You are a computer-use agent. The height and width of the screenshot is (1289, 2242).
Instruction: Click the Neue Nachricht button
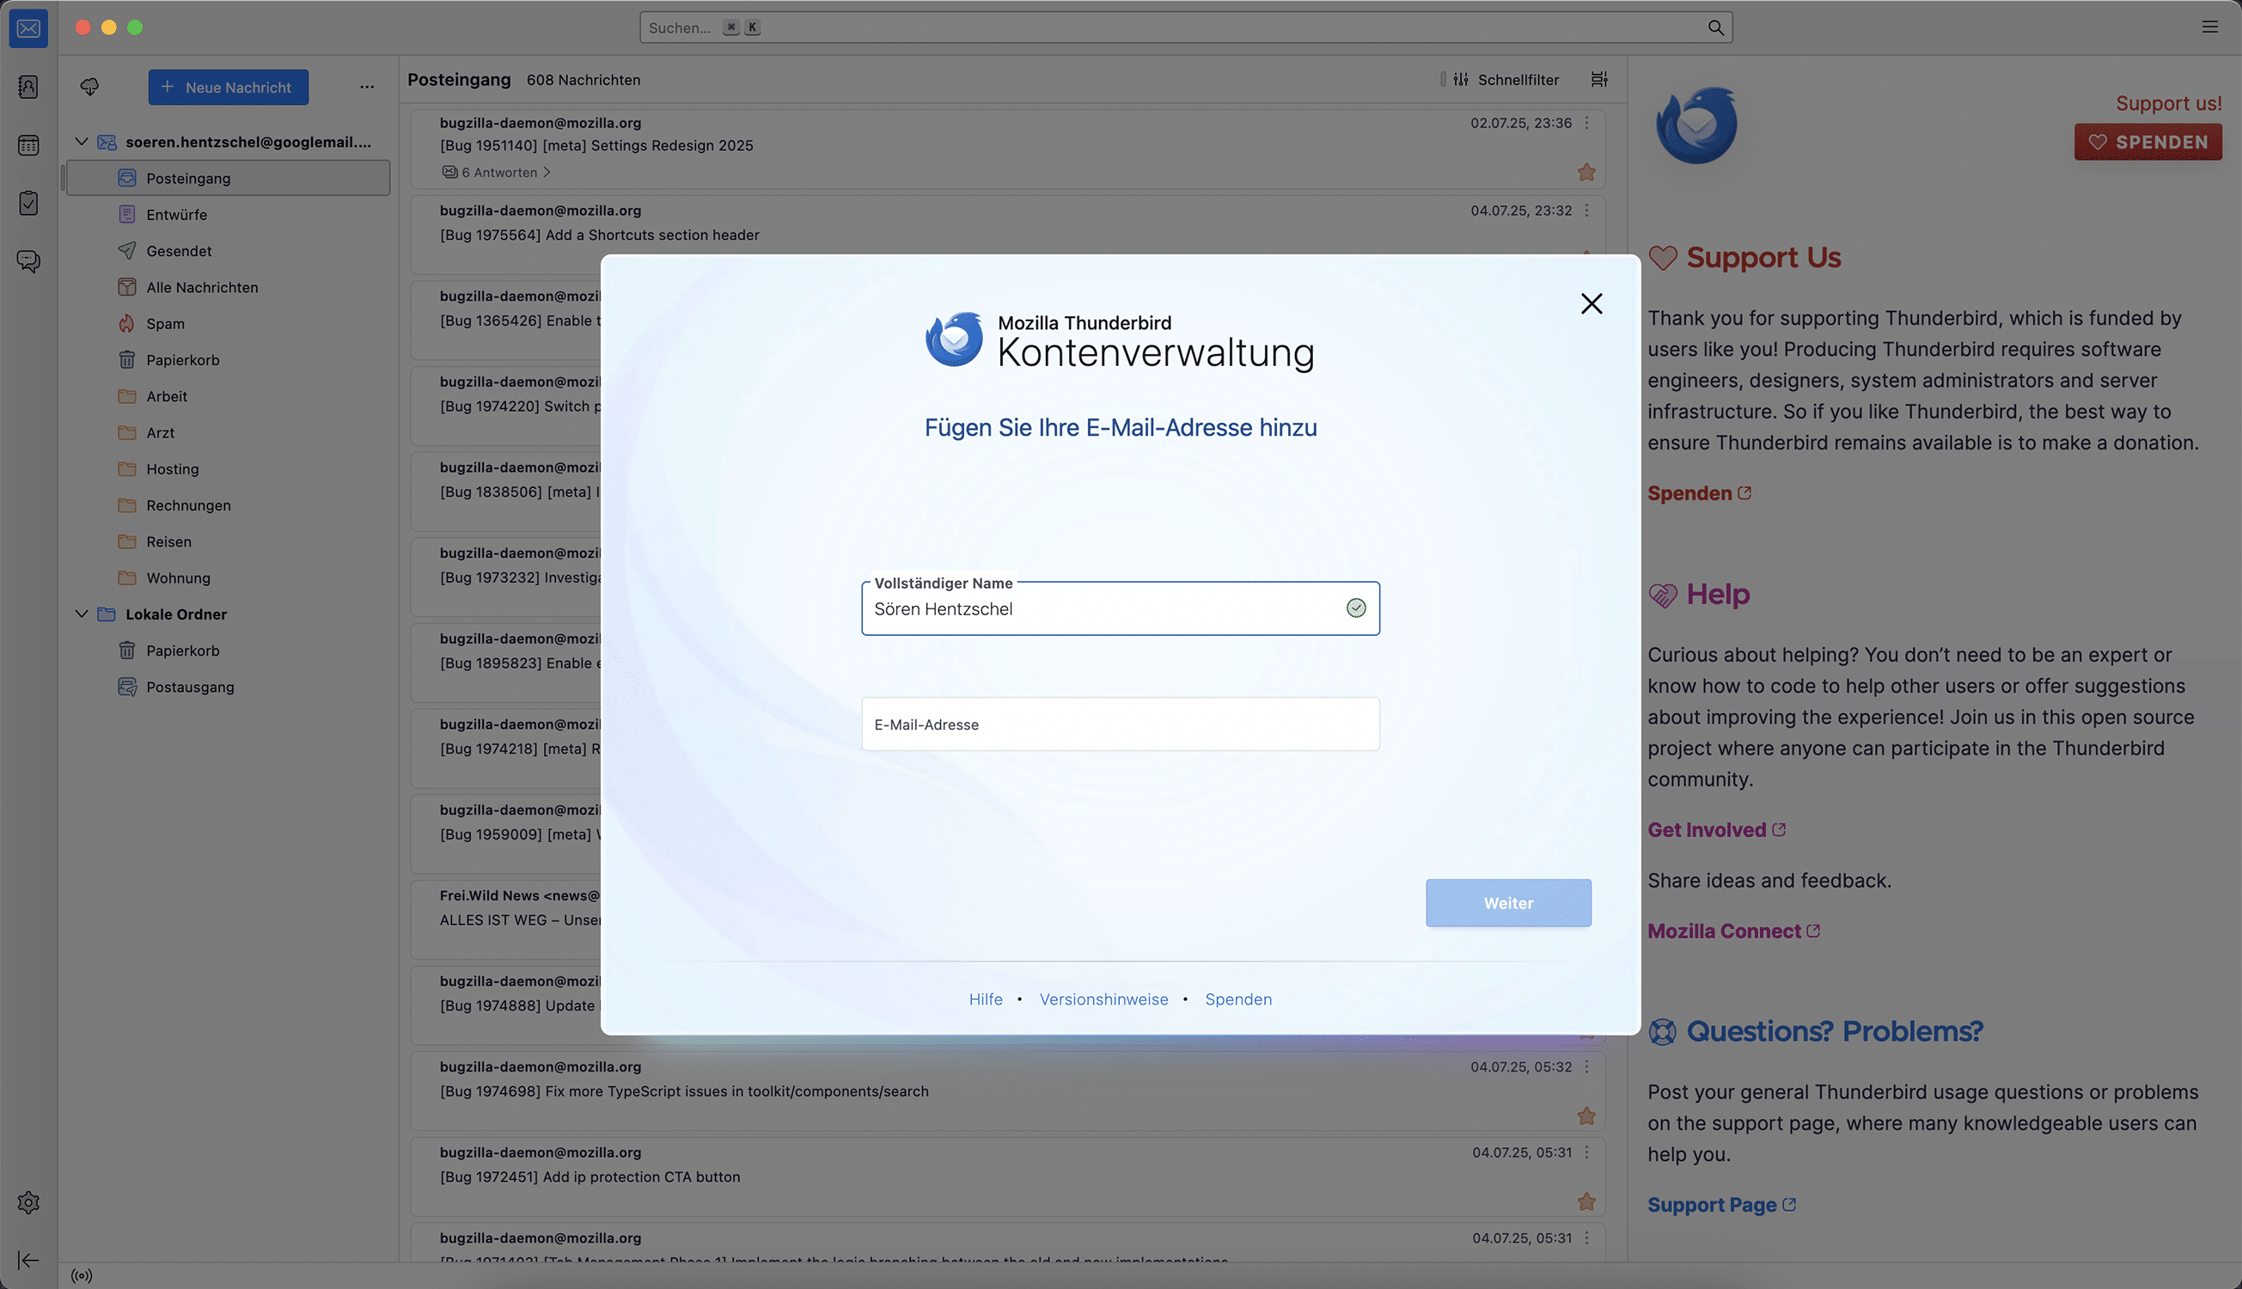point(229,87)
